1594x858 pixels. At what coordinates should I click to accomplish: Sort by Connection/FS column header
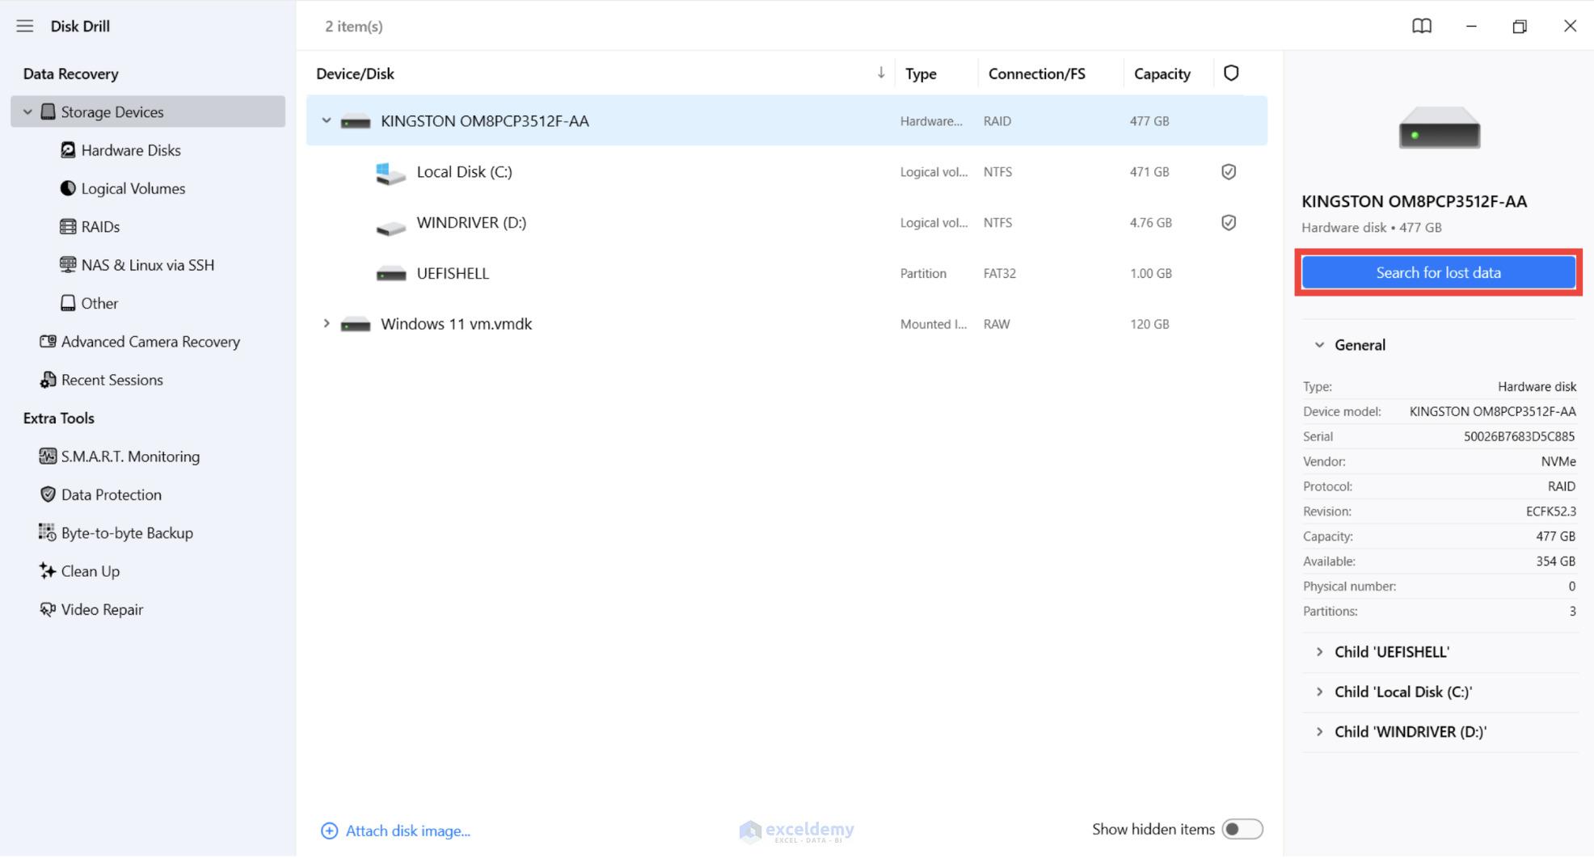point(1036,74)
